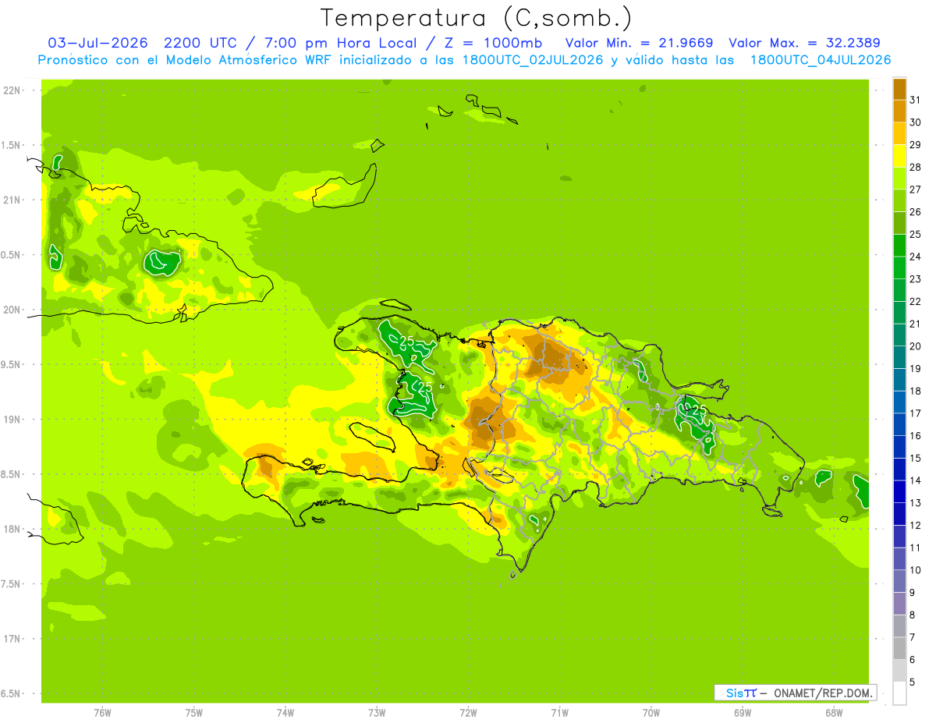This screenshot has width=936, height=723.
Task: Click the legend value "23"
Action: coord(916,279)
